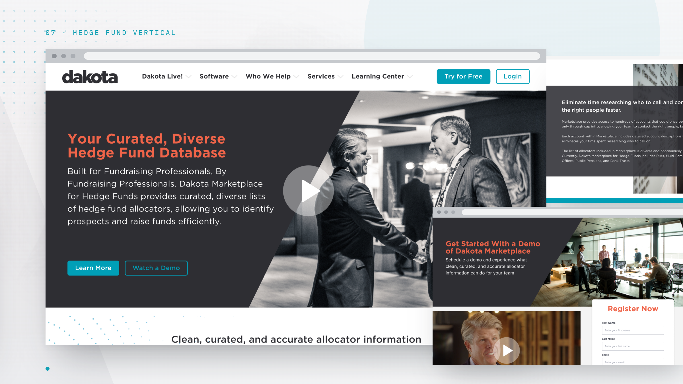Play the hero video in main window

(x=308, y=191)
